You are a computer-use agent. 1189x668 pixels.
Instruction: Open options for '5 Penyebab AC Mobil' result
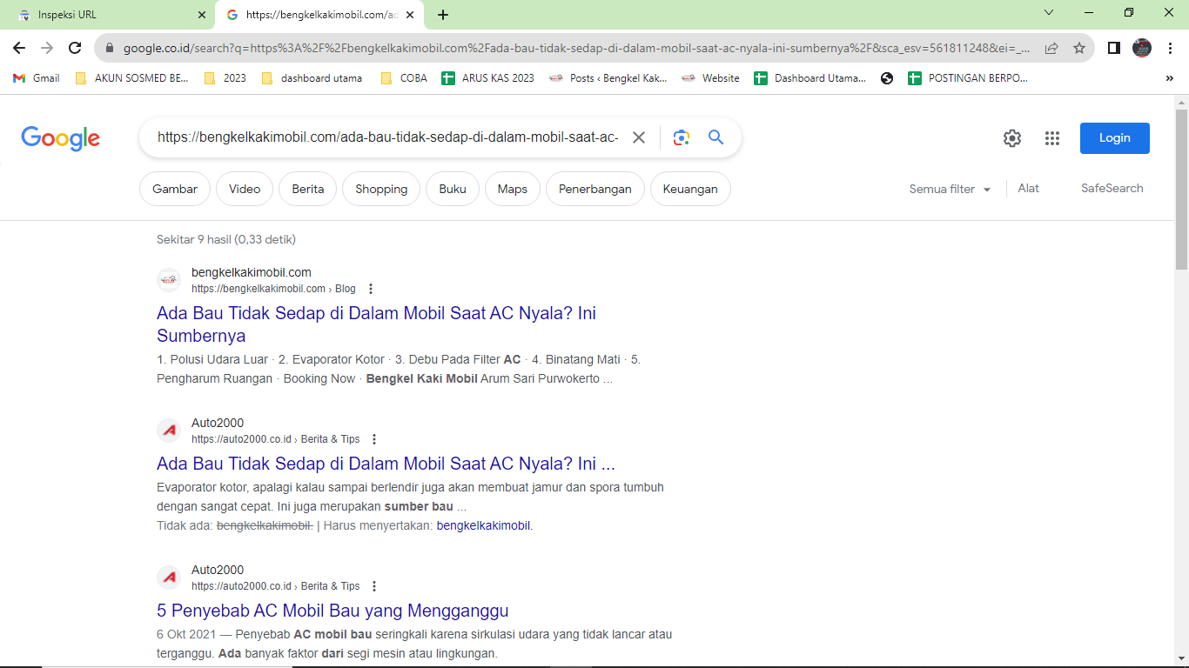click(x=374, y=586)
